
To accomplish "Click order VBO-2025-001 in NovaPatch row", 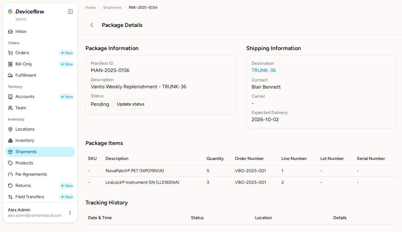I will point(250,171).
